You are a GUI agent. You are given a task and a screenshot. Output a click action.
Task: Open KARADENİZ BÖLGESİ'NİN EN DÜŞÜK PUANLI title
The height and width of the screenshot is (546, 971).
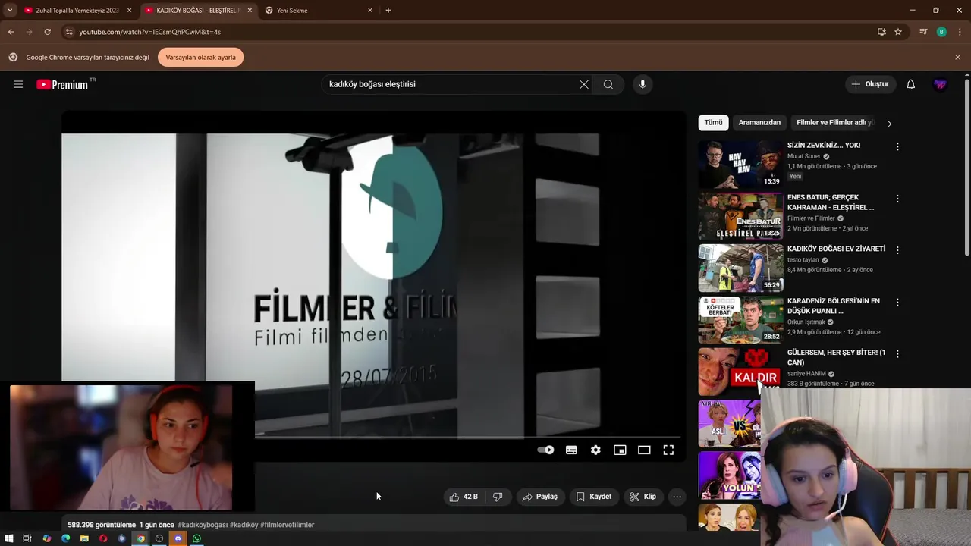[x=834, y=306]
